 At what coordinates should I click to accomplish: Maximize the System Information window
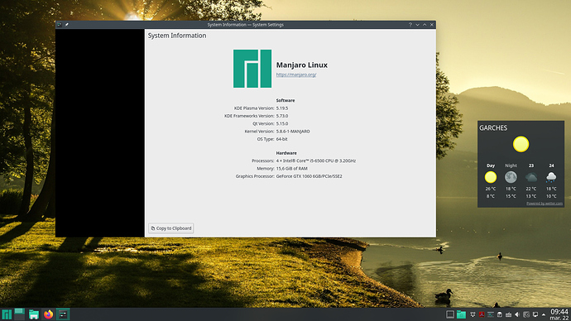pyautogui.click(x=425, y=25)
